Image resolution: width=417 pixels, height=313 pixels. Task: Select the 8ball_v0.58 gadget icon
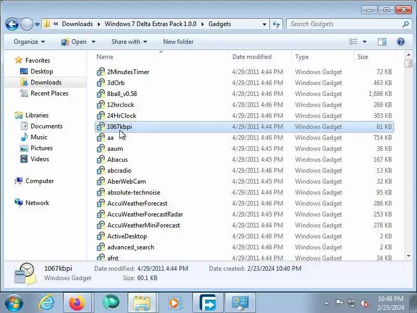101,94
